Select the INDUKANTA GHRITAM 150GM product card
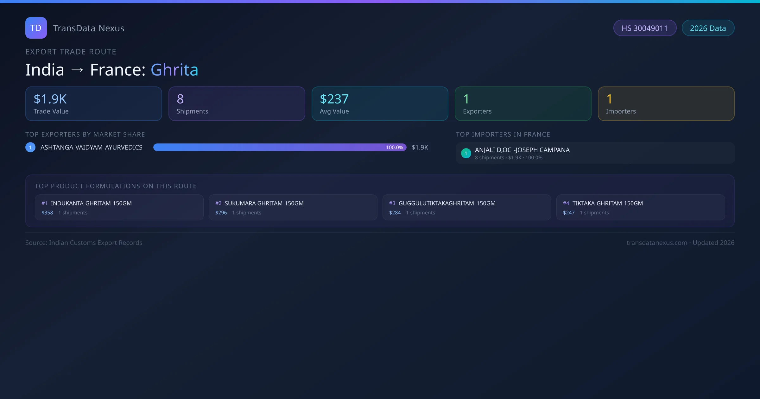Viewport: 760px width, 399px height. [119, 207]
